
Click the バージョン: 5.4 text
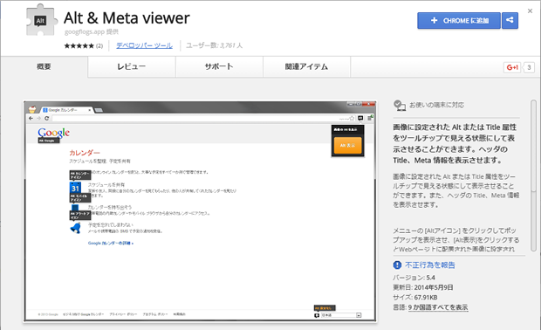pos(414,278)
